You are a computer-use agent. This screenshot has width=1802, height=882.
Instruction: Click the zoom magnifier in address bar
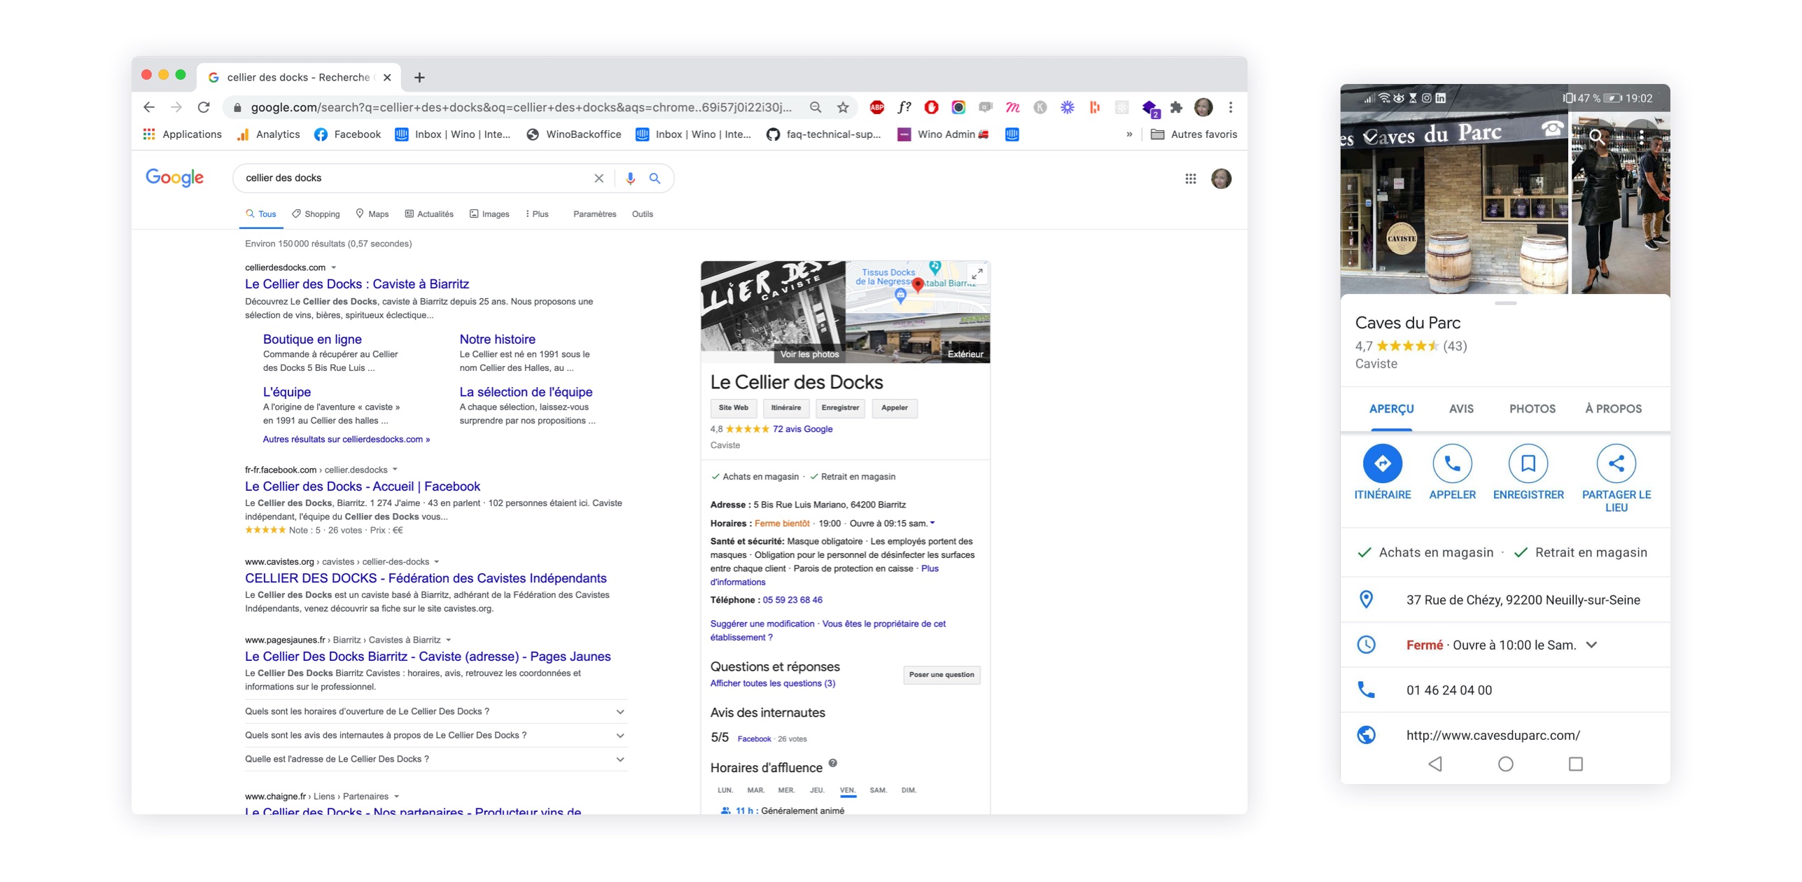point(816,107)
